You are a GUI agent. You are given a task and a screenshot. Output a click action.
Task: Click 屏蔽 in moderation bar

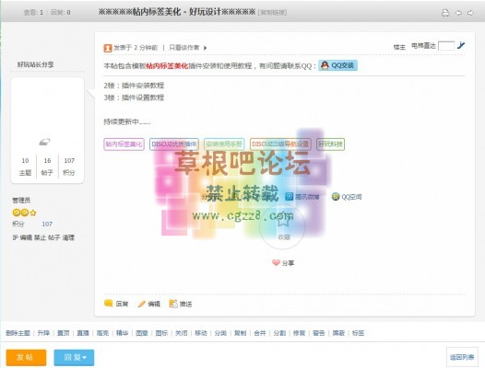coord(338,333)
